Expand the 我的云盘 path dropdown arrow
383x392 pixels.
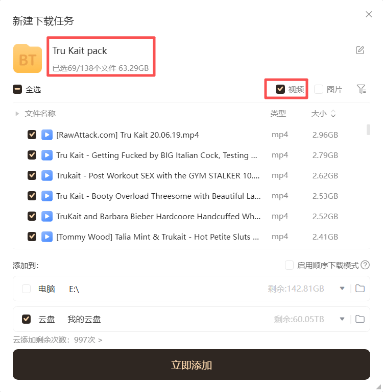pyautogui.click(x=342, y=319)
